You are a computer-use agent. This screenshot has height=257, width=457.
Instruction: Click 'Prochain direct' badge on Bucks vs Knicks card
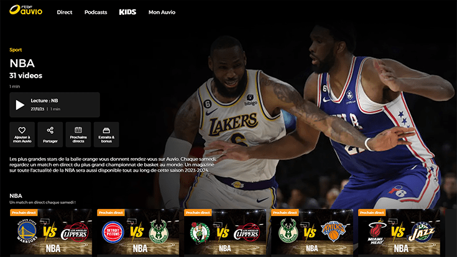pyautogui.click(x=285, y=213)
